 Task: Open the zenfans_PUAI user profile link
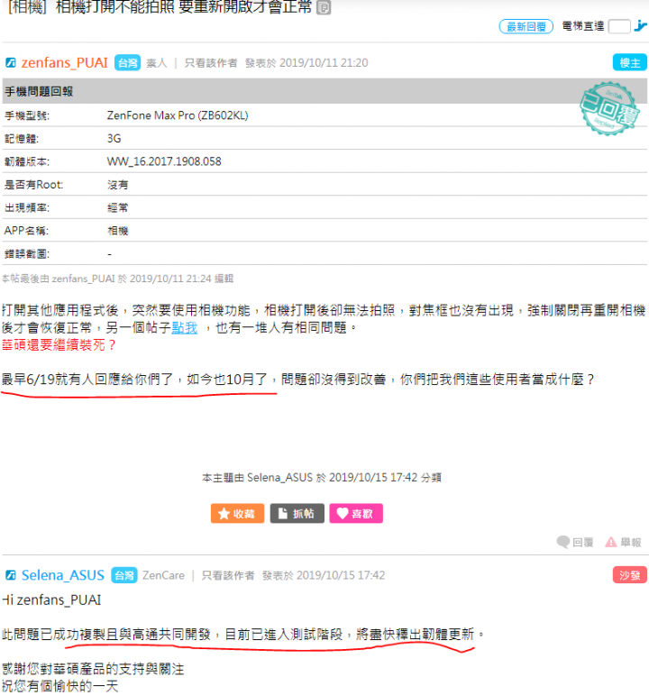coord(64,63)
